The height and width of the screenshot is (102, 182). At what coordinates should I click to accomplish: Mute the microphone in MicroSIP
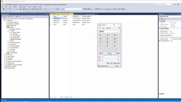click(99, 60)
